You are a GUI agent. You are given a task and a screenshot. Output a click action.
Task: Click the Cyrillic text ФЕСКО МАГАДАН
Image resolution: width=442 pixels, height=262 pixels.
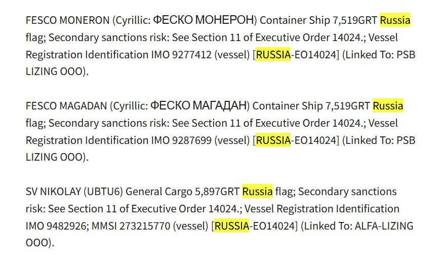199,106
